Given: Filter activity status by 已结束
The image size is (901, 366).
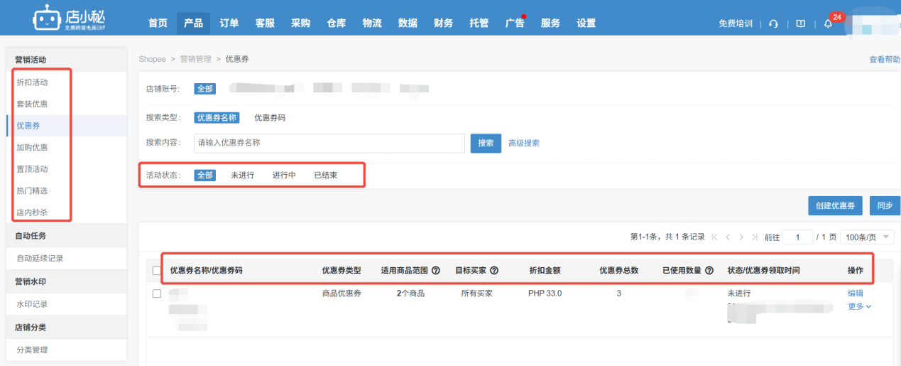Looking at the screenshot, I should [x=326, y=175].
